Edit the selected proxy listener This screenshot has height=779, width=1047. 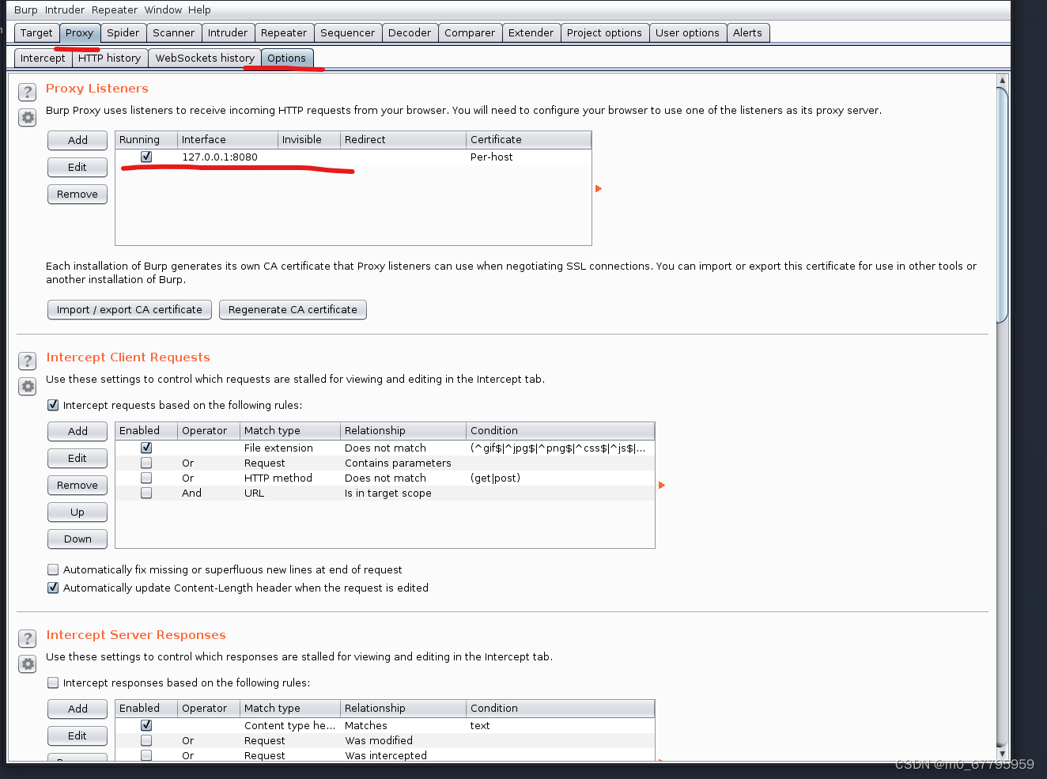click(x=77, y=167)
